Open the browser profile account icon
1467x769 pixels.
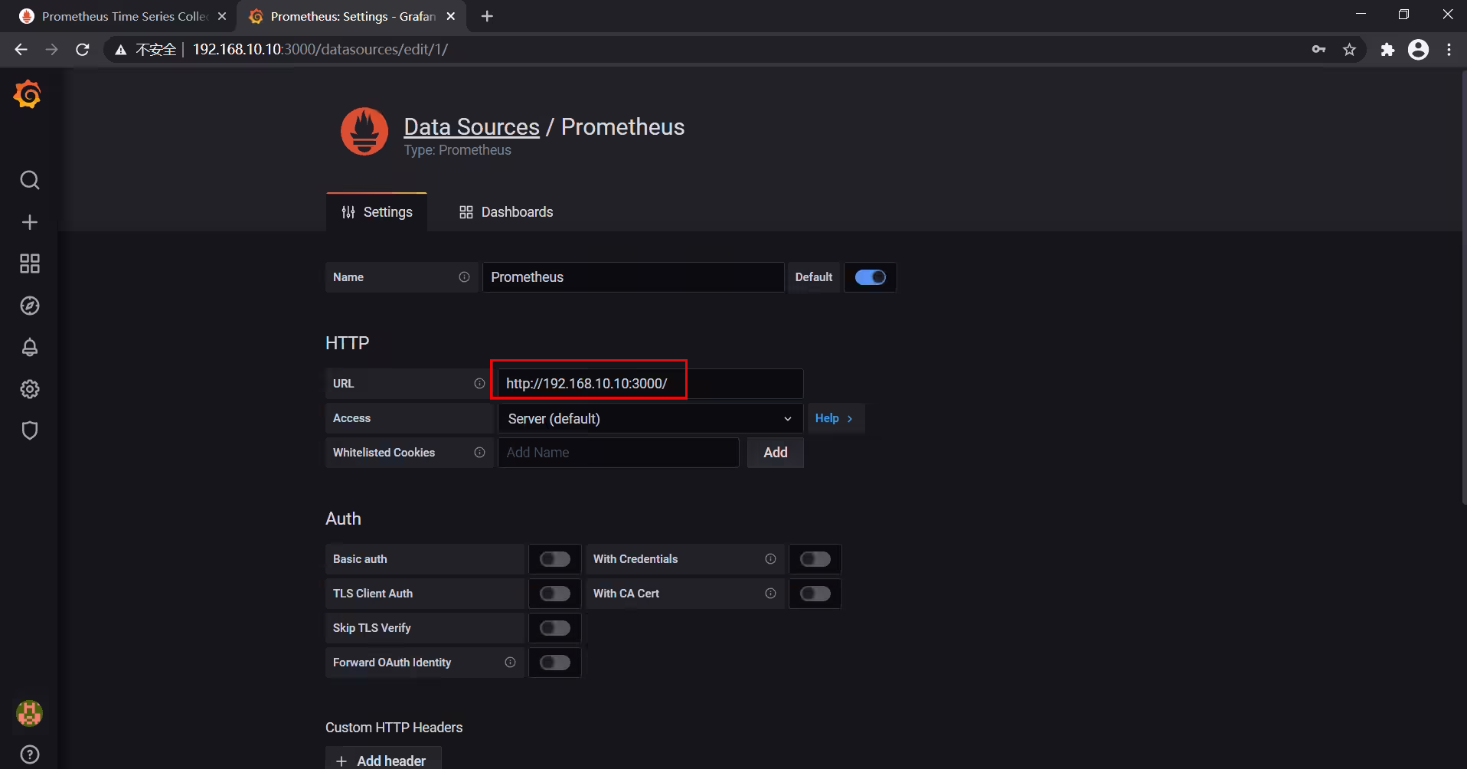(1419, 50)
